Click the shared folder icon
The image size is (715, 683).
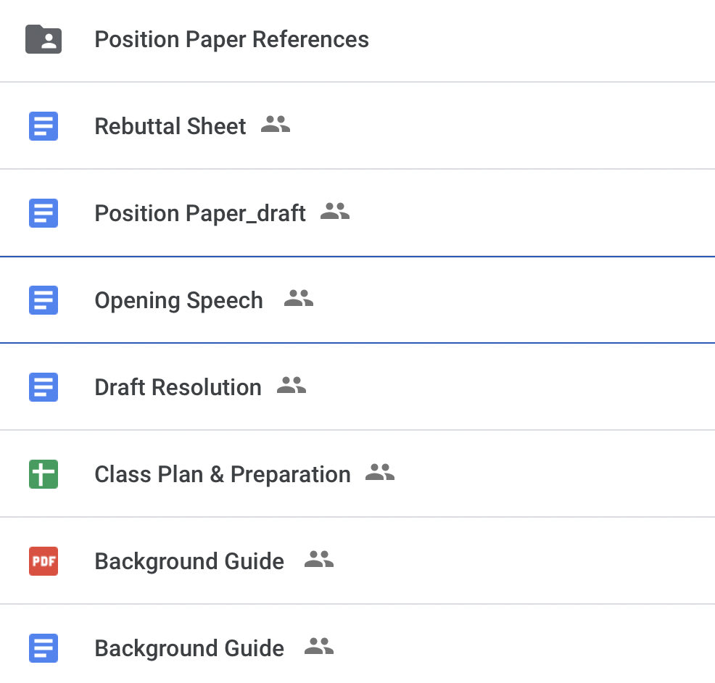coord(44,39)
